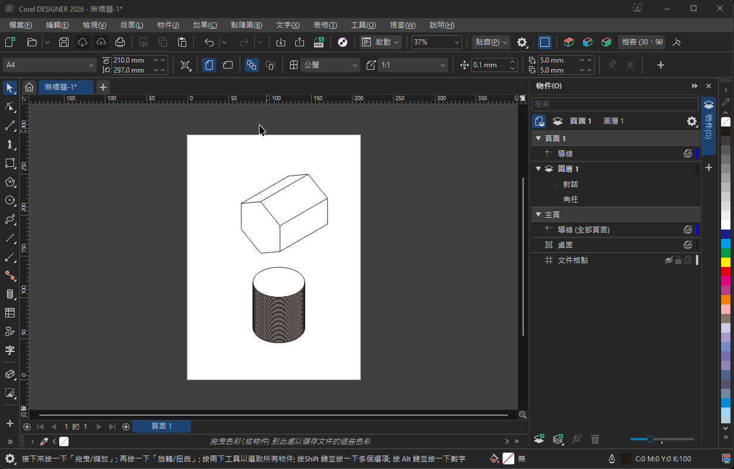Open Options gear in main toolbar
The image size is (734, 469).
[522, 42]
